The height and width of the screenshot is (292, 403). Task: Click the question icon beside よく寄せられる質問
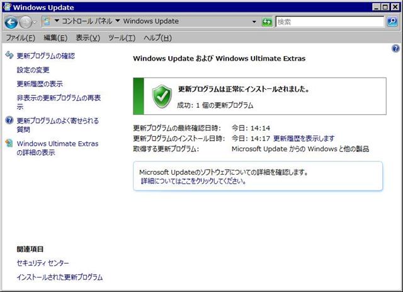click(9, 120)
